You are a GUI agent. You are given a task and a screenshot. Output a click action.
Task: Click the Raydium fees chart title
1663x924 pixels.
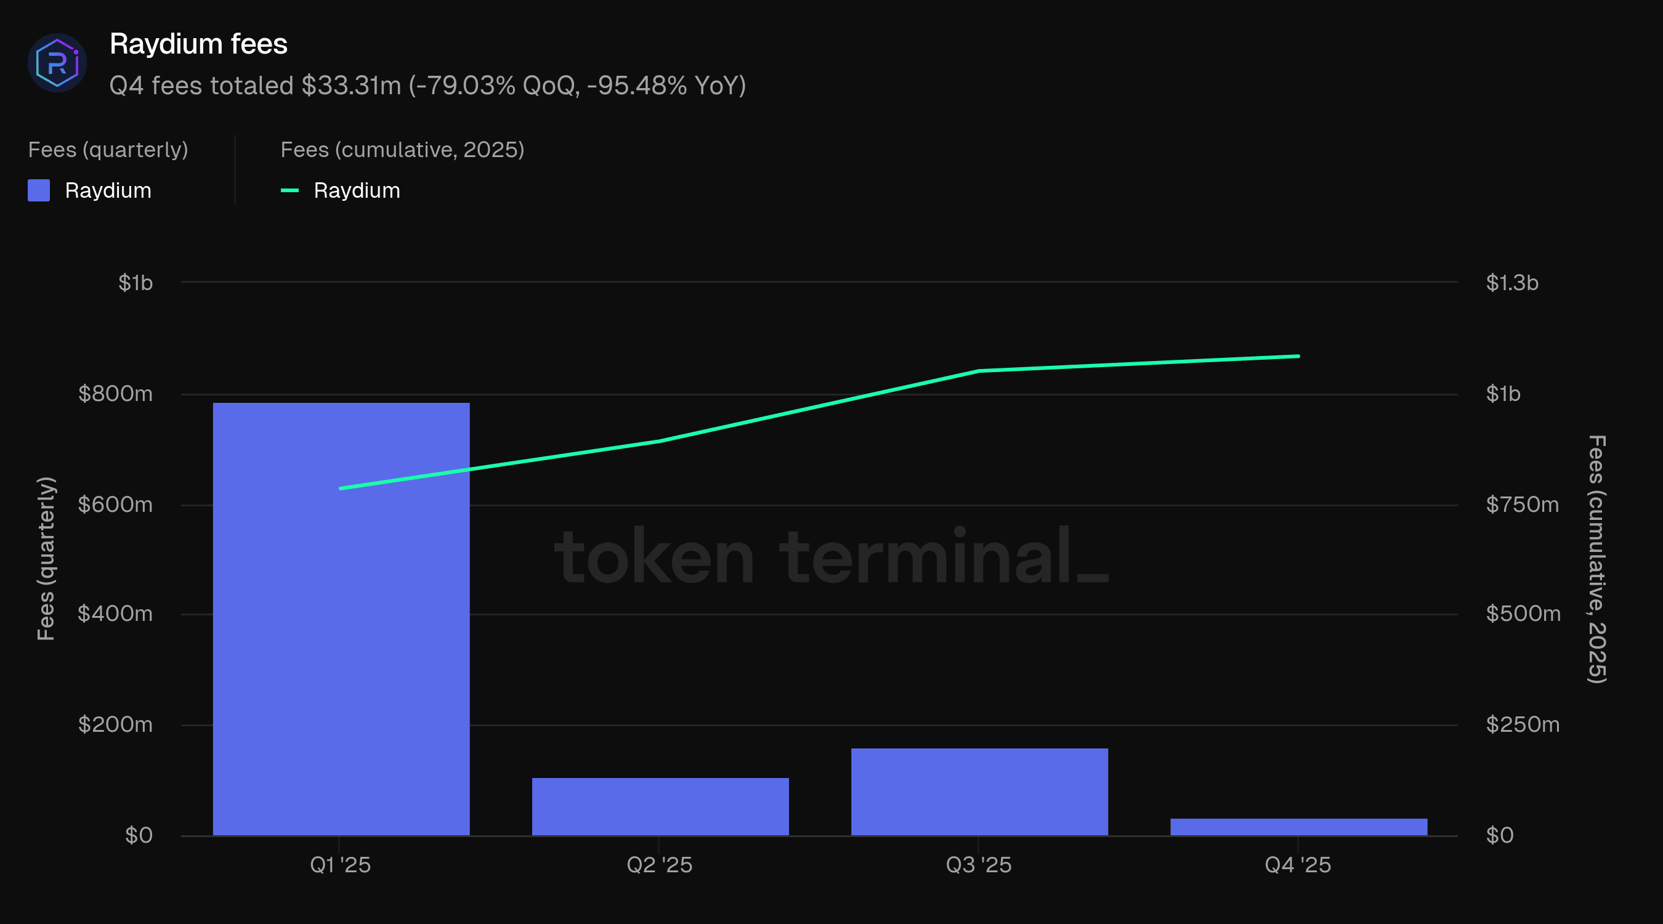(198, 44)
